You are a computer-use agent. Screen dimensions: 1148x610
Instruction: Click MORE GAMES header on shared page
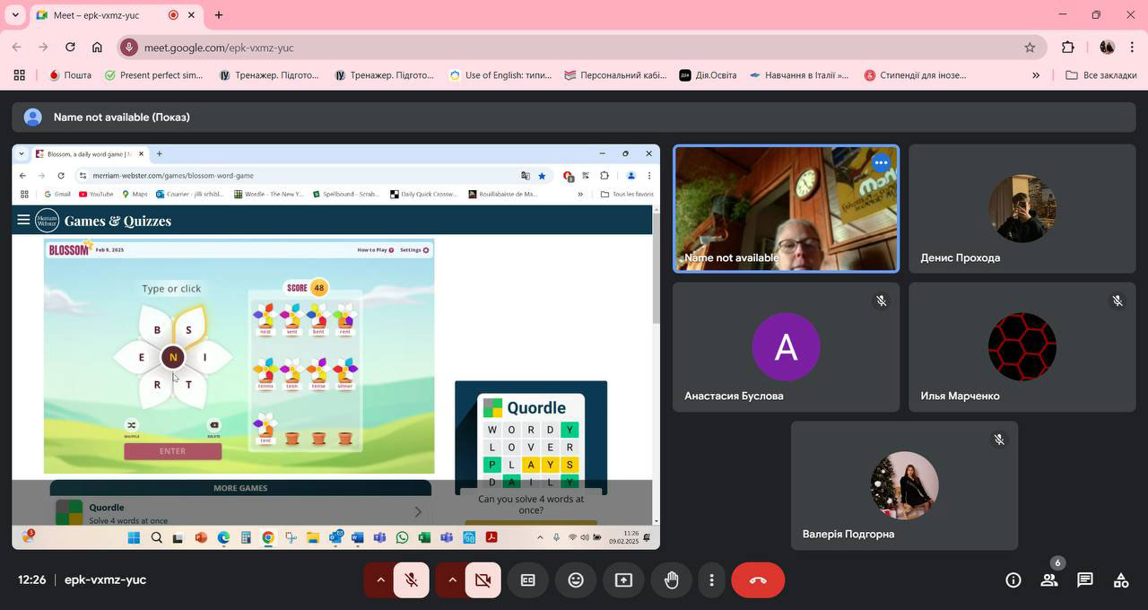240,488
